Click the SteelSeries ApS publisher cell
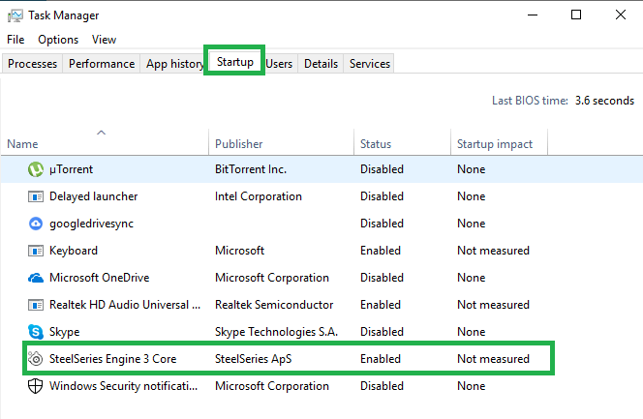Screen dimensions: 643x419 (254, 359)
